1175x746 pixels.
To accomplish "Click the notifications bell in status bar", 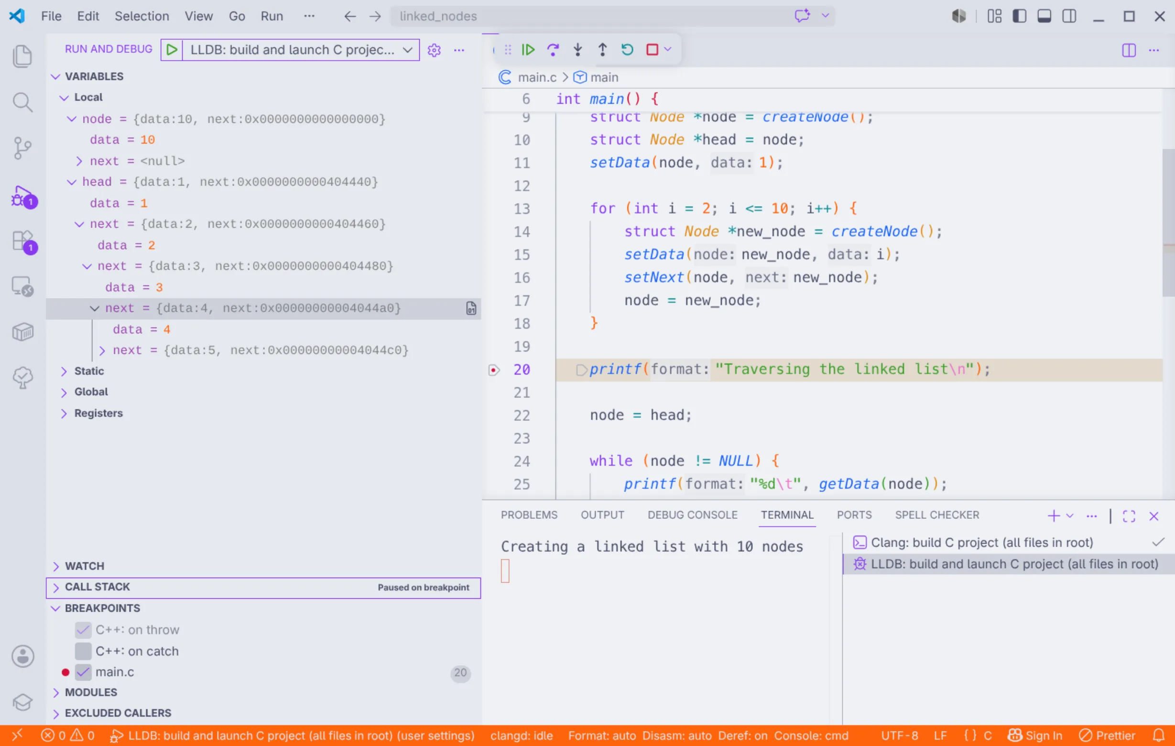I will tap(1159, 736).
